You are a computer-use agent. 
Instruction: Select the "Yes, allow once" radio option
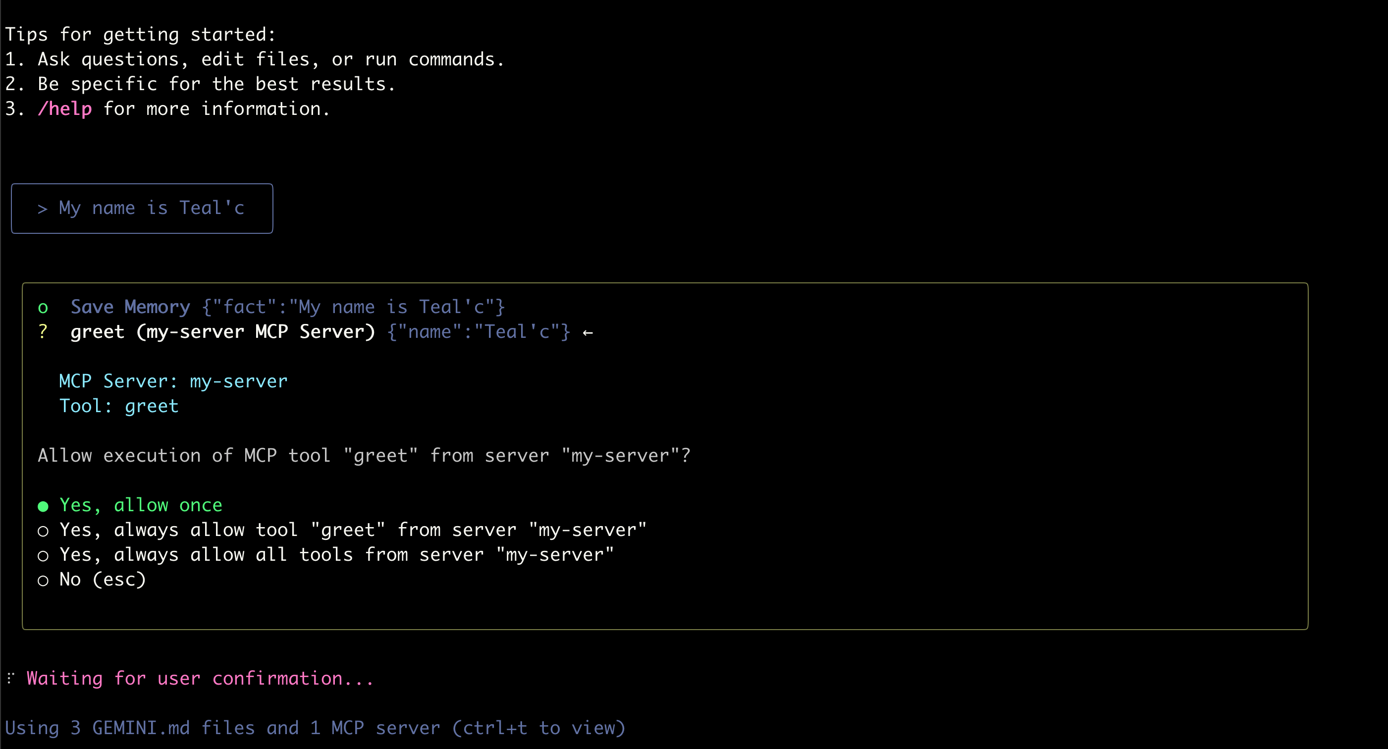140,505
